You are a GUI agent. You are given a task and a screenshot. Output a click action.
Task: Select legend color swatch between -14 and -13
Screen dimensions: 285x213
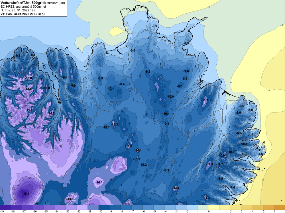[60, 207]
